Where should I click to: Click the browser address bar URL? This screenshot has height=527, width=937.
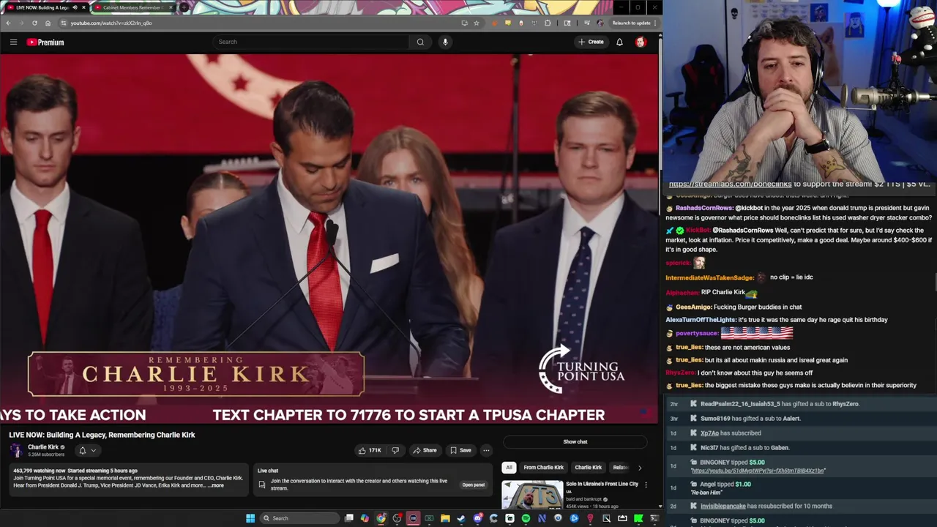(111, 23)
